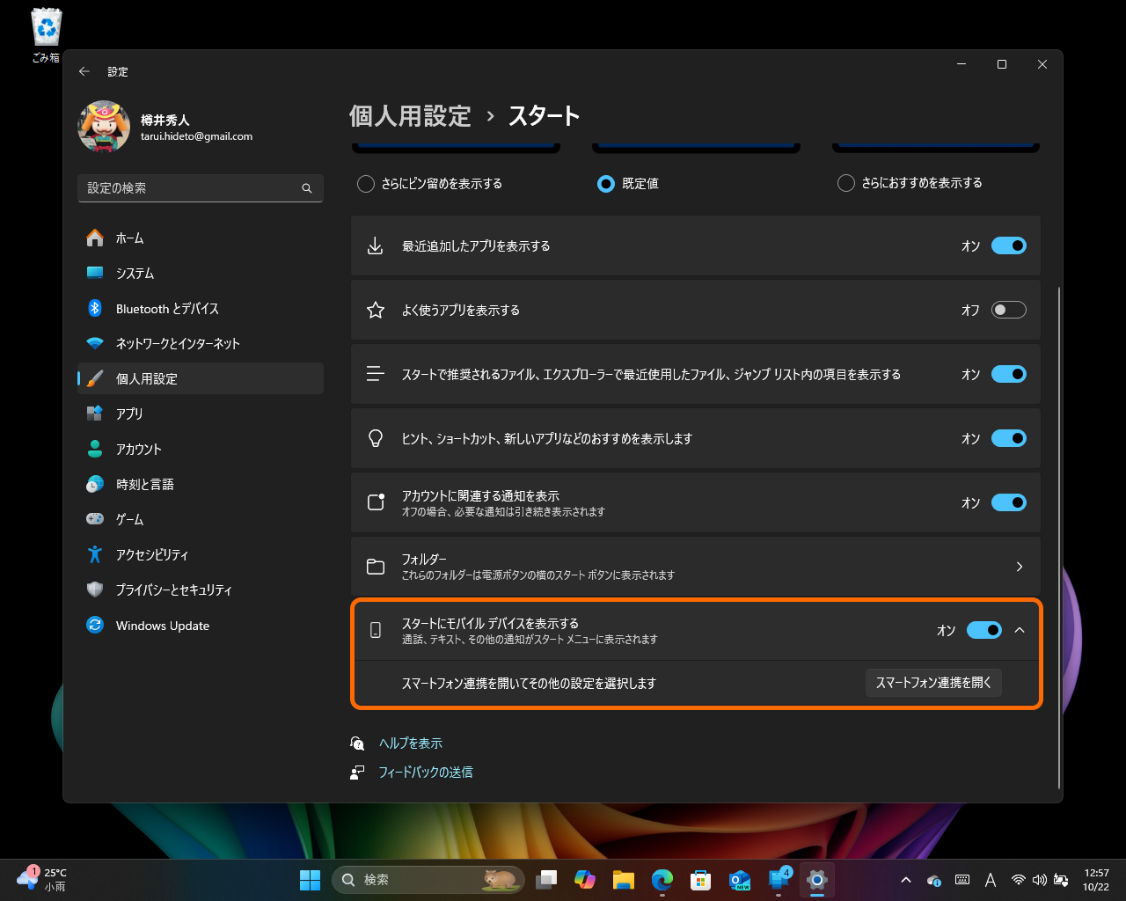Open Microsoft Store from the taskbar

[700, 879]
